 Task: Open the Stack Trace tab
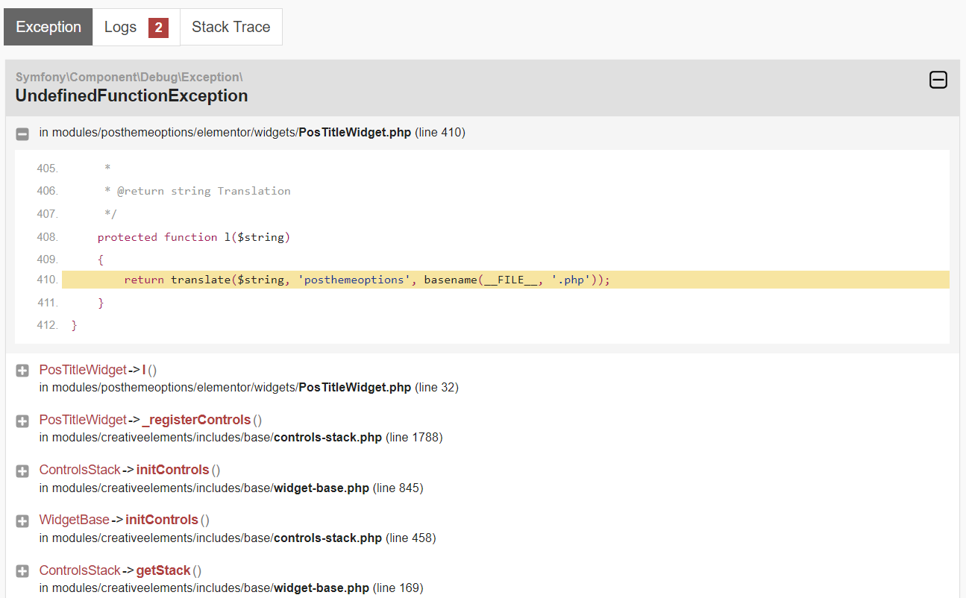point(231,28)
